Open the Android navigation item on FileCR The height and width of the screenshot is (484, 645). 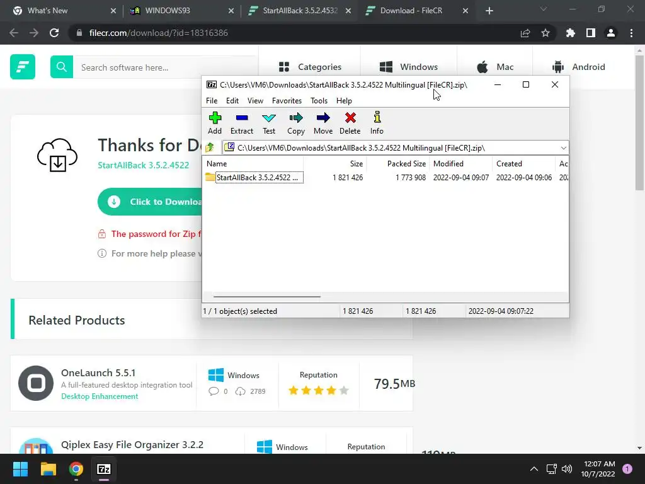pos(578,67)
